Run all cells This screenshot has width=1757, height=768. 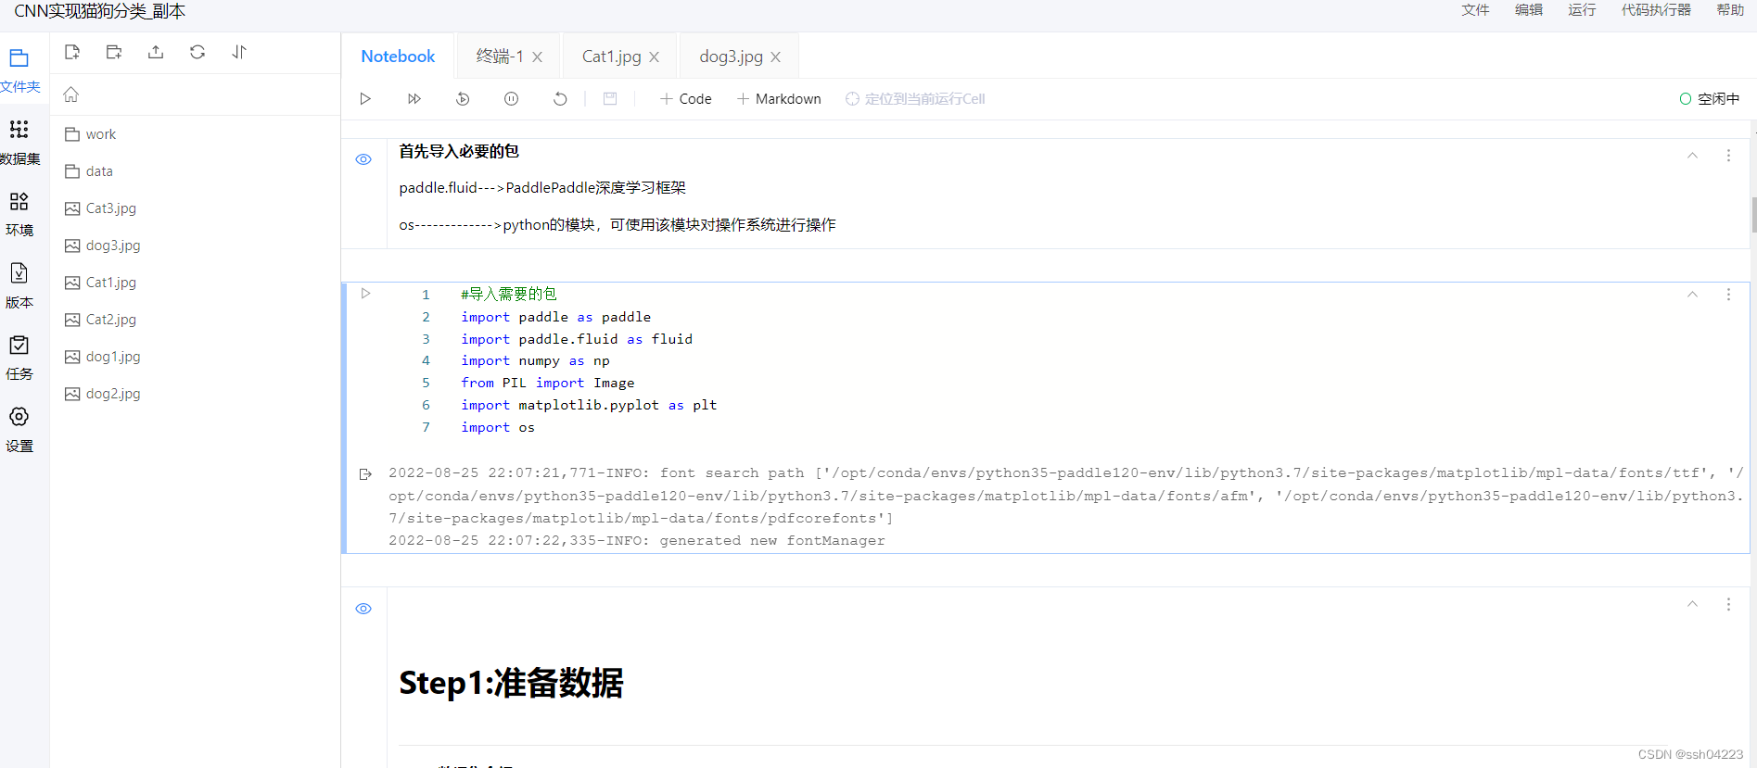pos(414,99)
